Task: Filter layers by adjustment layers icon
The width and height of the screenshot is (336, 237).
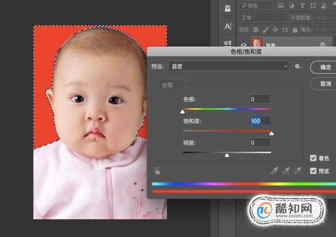Action: [292, 6]
